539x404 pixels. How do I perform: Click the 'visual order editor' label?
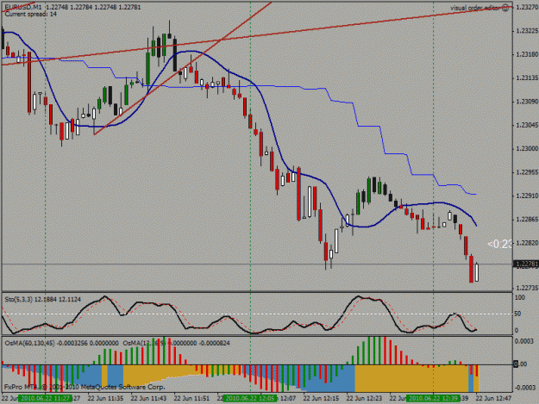point(475,9)
